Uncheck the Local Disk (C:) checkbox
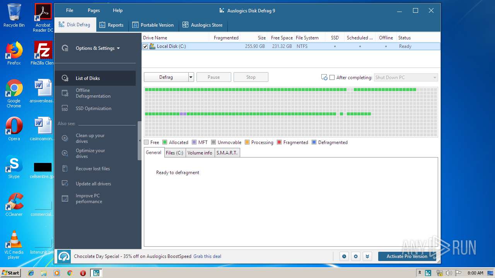495x278 pixels. [145, 46]
